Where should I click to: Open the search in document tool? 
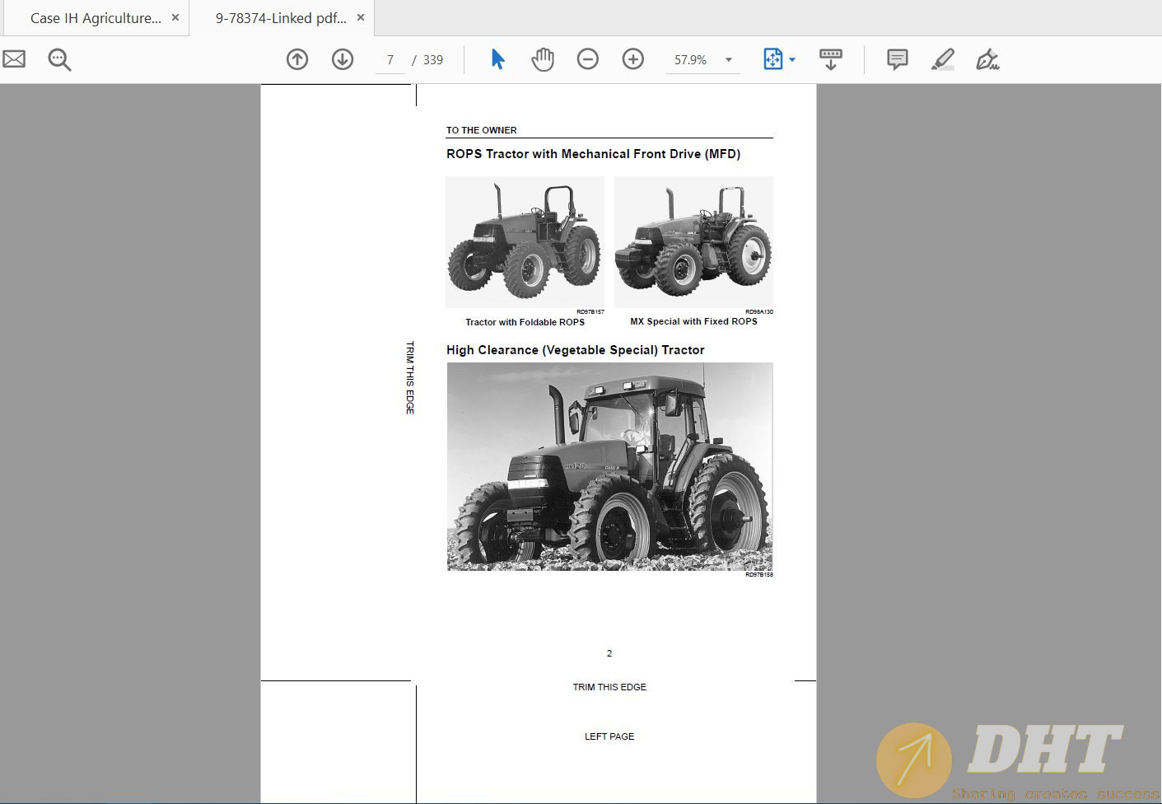pyautogui.click(x=58, y=58)
